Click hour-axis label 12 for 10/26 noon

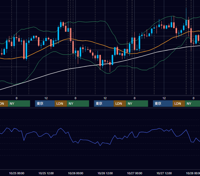[x=105, y=98]
